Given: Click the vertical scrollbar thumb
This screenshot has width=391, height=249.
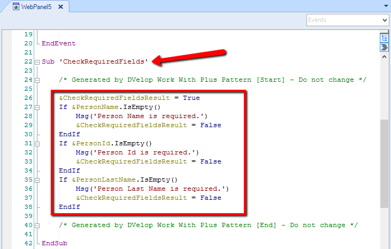Looking at the screenshot, I should 384,164.
